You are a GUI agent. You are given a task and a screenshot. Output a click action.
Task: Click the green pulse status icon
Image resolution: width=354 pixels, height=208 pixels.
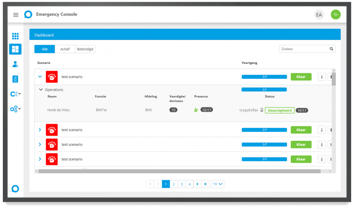(x=335, y=14)
